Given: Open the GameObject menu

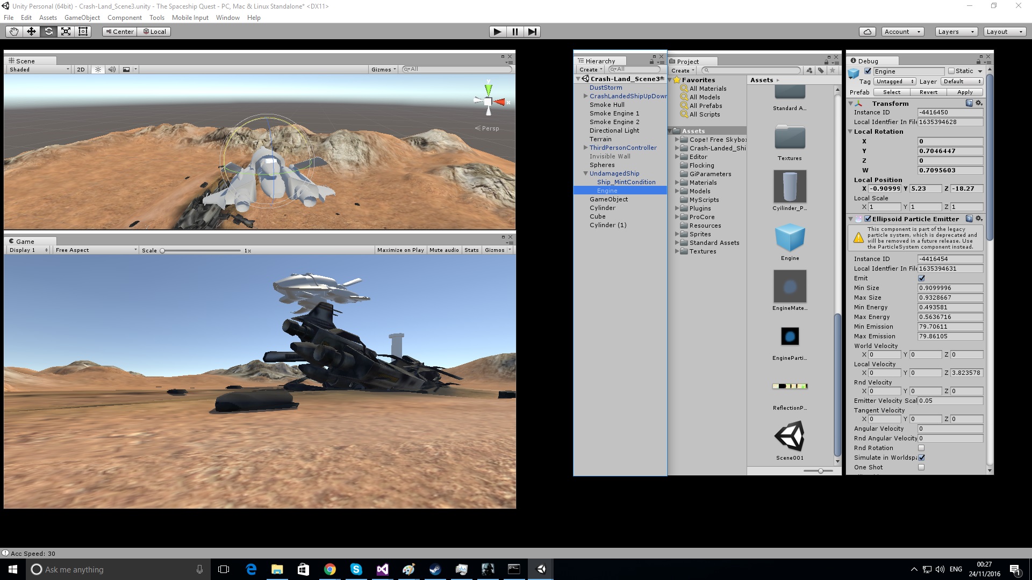Looking at the screenshot, I should tap(82, 18).
